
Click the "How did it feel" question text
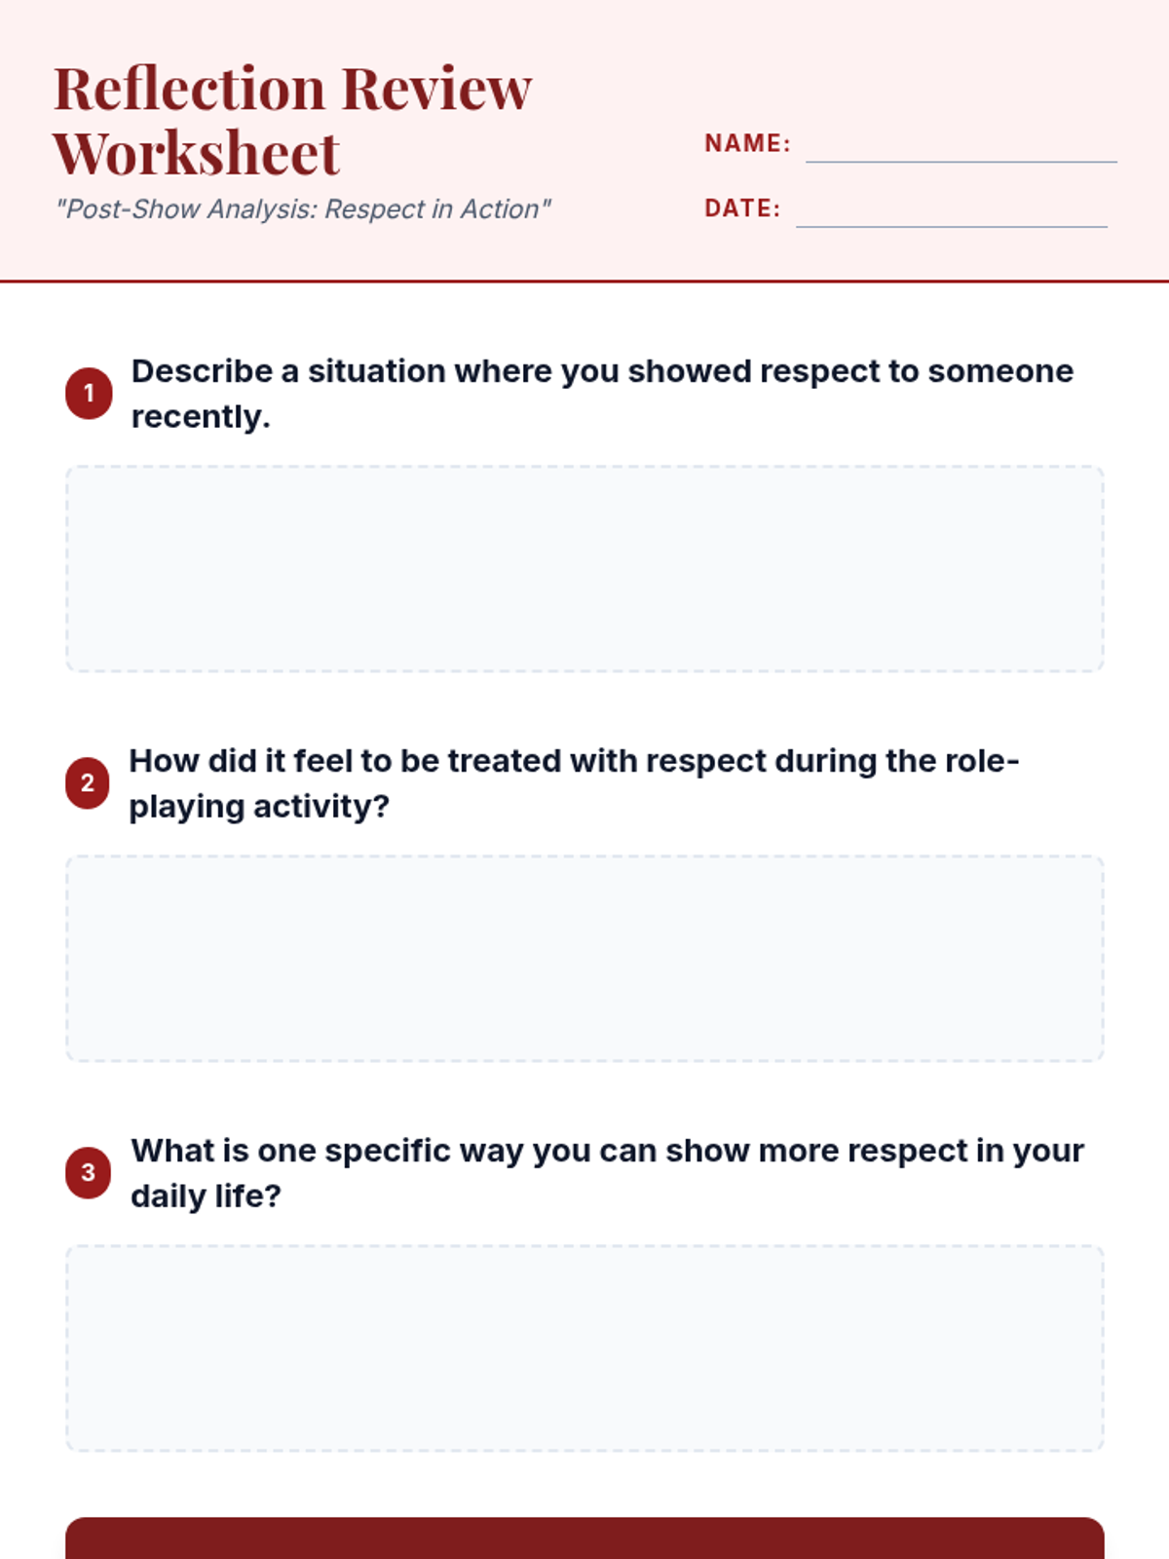coord(574,783)
